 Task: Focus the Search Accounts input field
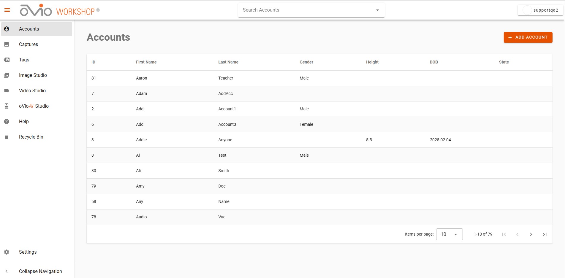click(x=307, y=10)
